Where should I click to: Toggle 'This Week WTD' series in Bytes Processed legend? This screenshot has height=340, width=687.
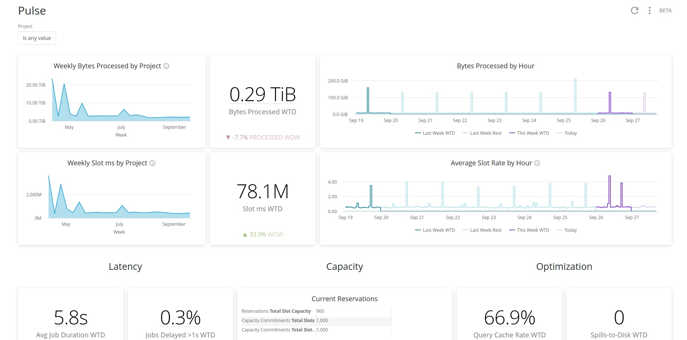click(529, 133)
